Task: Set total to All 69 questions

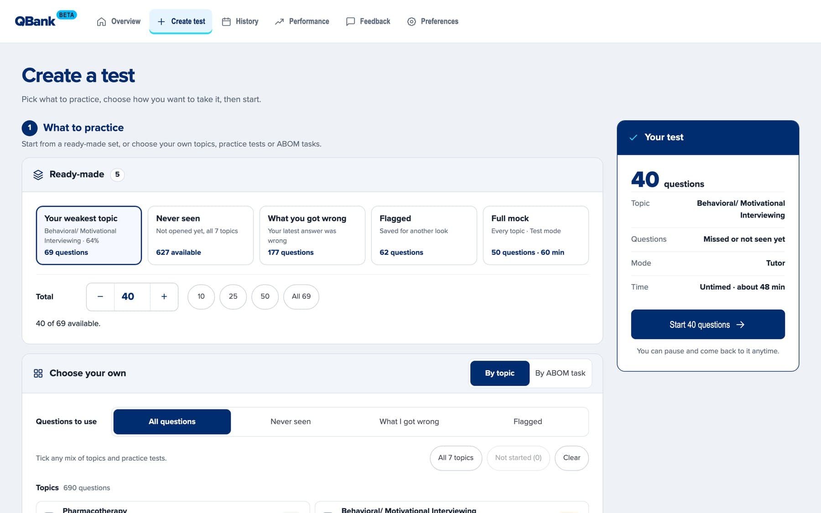Action: pos(301,297)
